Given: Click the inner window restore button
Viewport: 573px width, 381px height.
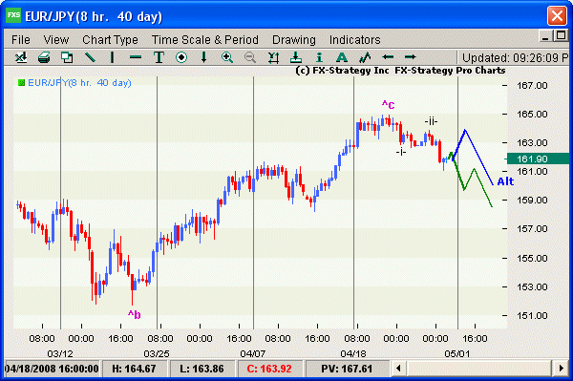Looking at the screenshot, I should click(561, 36).
